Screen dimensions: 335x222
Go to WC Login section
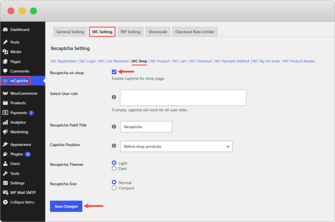coord(88,61)
